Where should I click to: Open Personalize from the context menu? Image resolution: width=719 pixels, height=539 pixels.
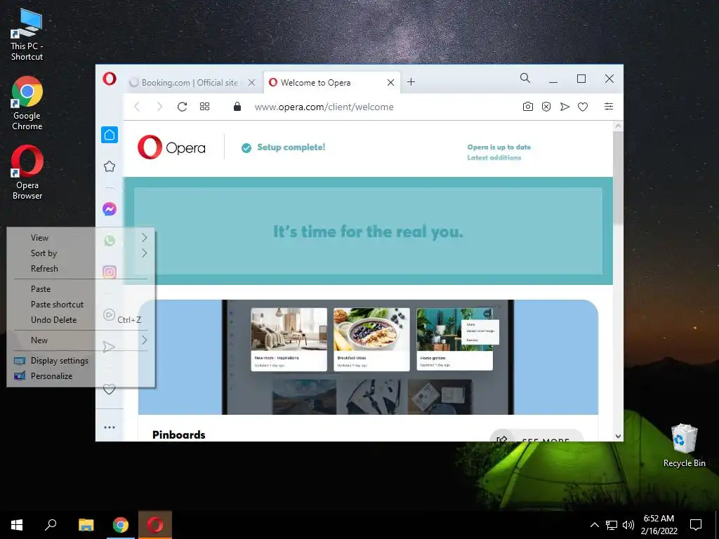(81, 376)
